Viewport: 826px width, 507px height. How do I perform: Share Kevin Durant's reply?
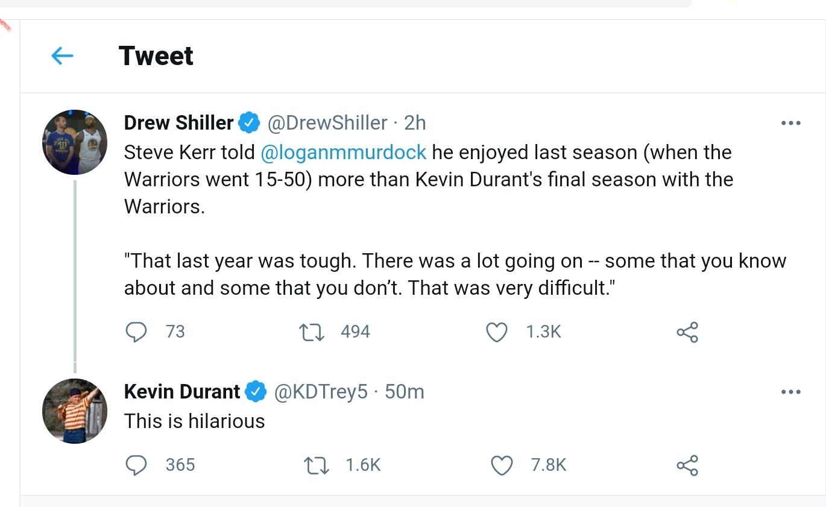coord(687,465)
